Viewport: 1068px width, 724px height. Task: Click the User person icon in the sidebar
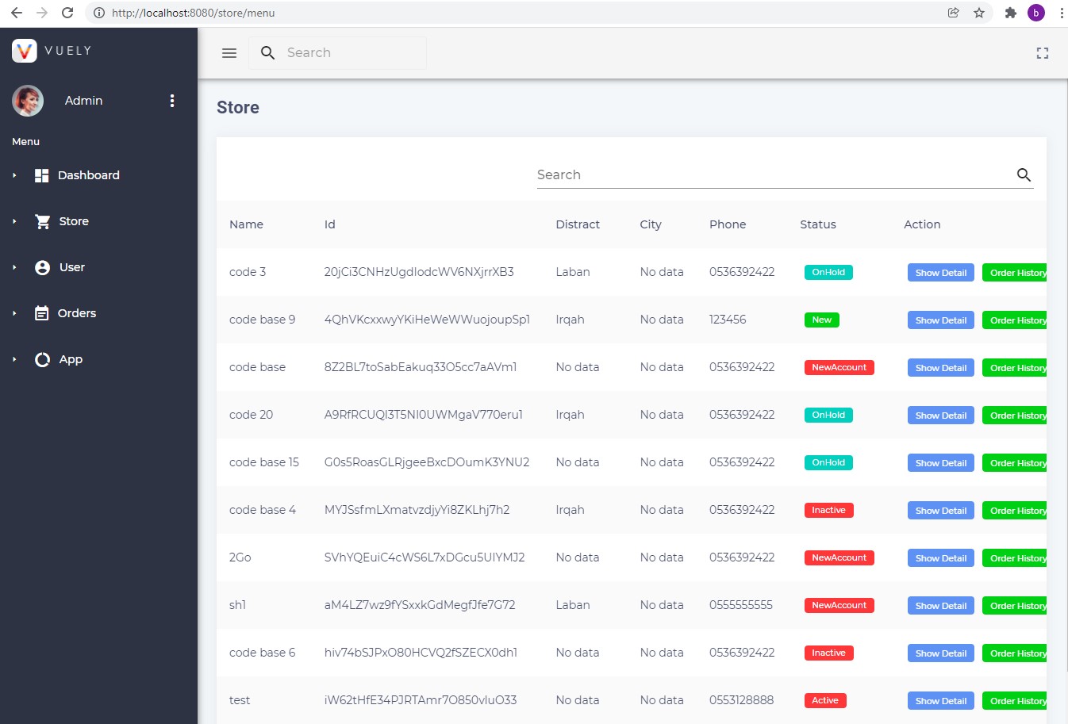42,267
